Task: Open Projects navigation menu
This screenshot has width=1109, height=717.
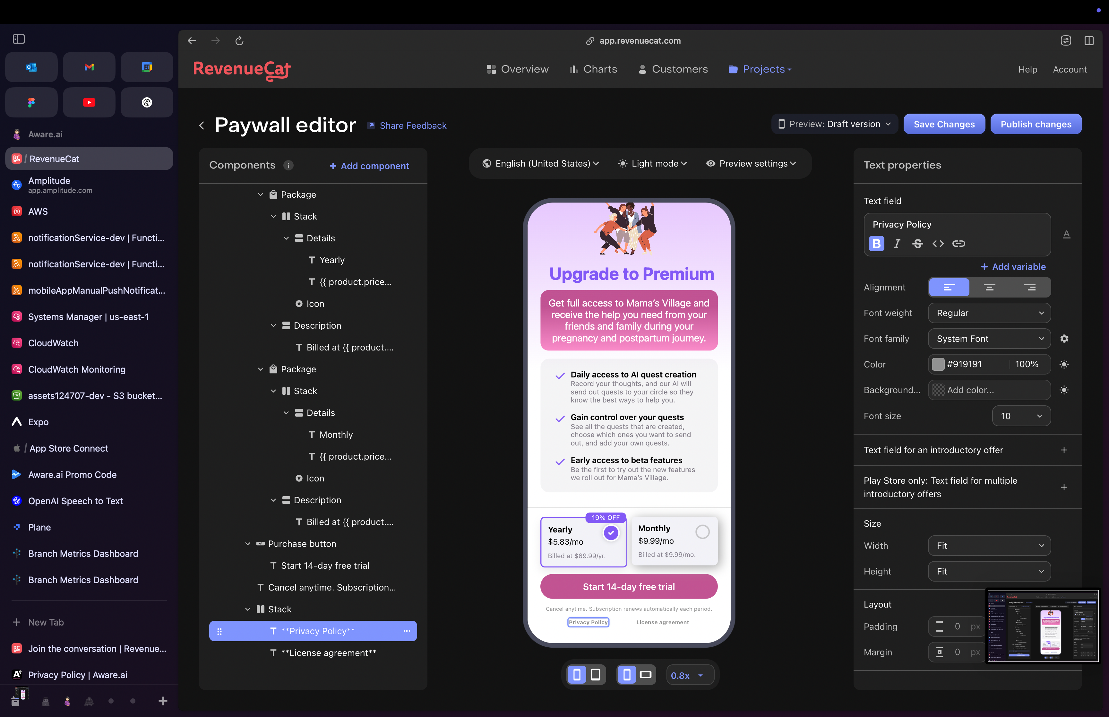Action: (x=761, y=69)
